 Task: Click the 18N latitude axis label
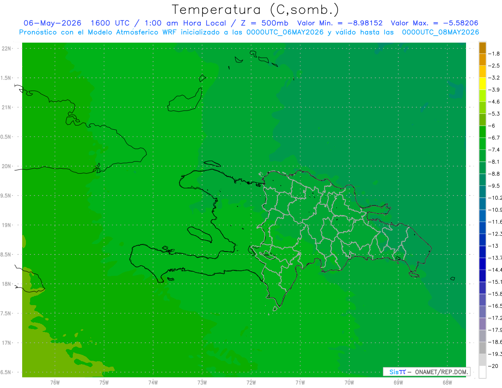(x=7, y=284)
